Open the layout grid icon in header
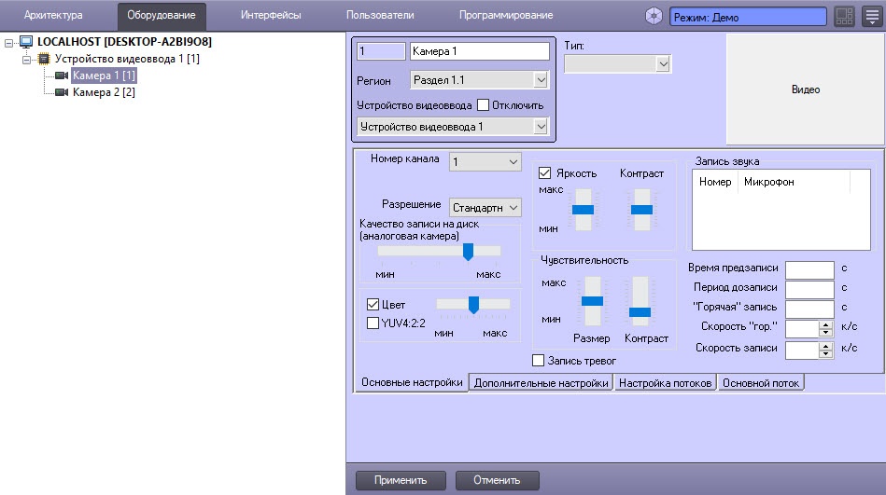The width and height of the screenshot is (886, 495). click(x=844, y=16)
